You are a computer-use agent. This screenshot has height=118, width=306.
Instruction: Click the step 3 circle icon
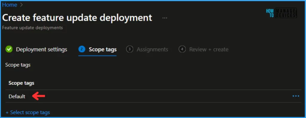coord(130,49)
